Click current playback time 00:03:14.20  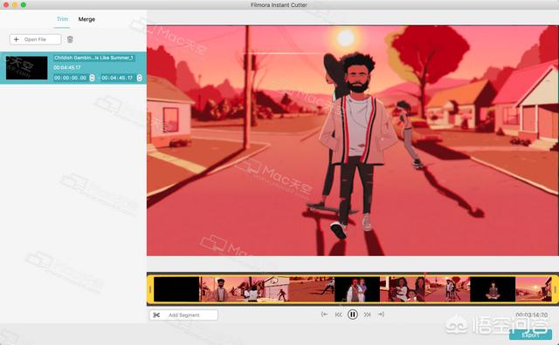[532, 315]
